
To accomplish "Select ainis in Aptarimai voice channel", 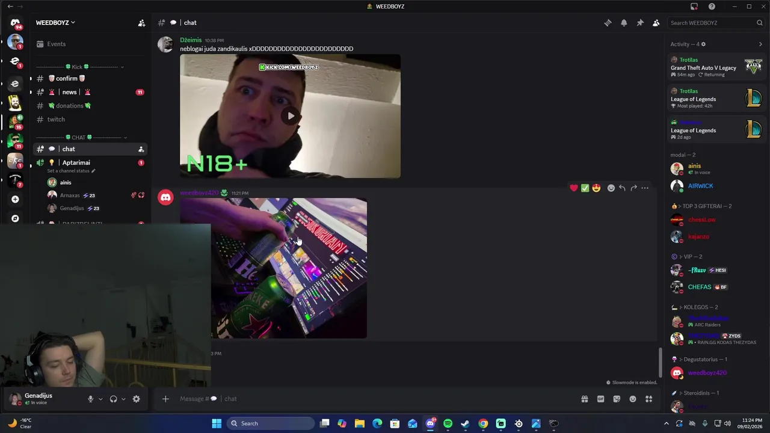I will coord(66,182).
